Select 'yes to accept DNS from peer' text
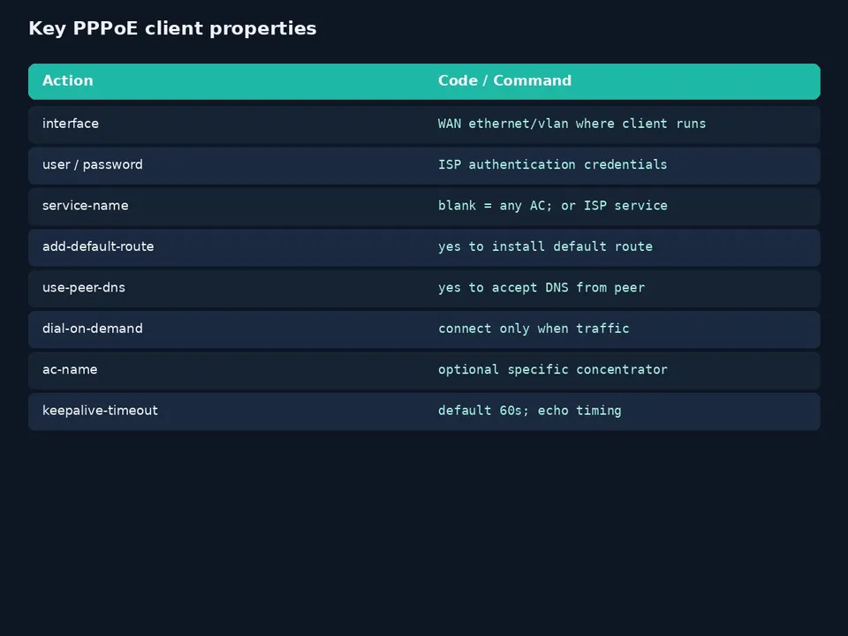The width and height of the screenshot is (848, 636). [541, 288]
